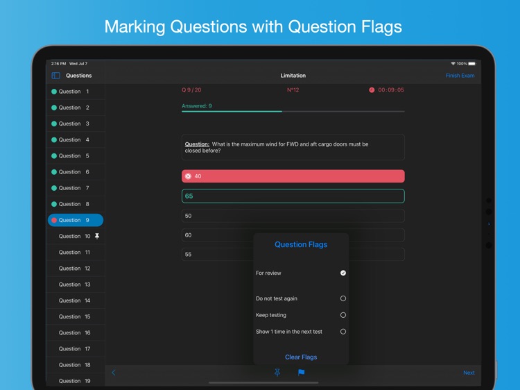The width and height of the screenshot is (520, 390).
Task: Choose answer 65
Action: [293, 196]
